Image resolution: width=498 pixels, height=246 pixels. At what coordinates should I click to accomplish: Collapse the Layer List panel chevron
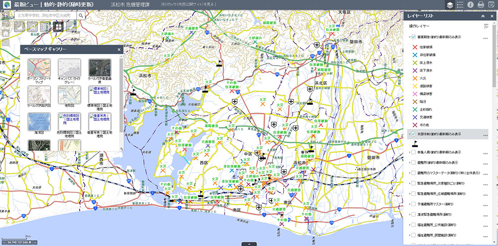coord(483,16)
